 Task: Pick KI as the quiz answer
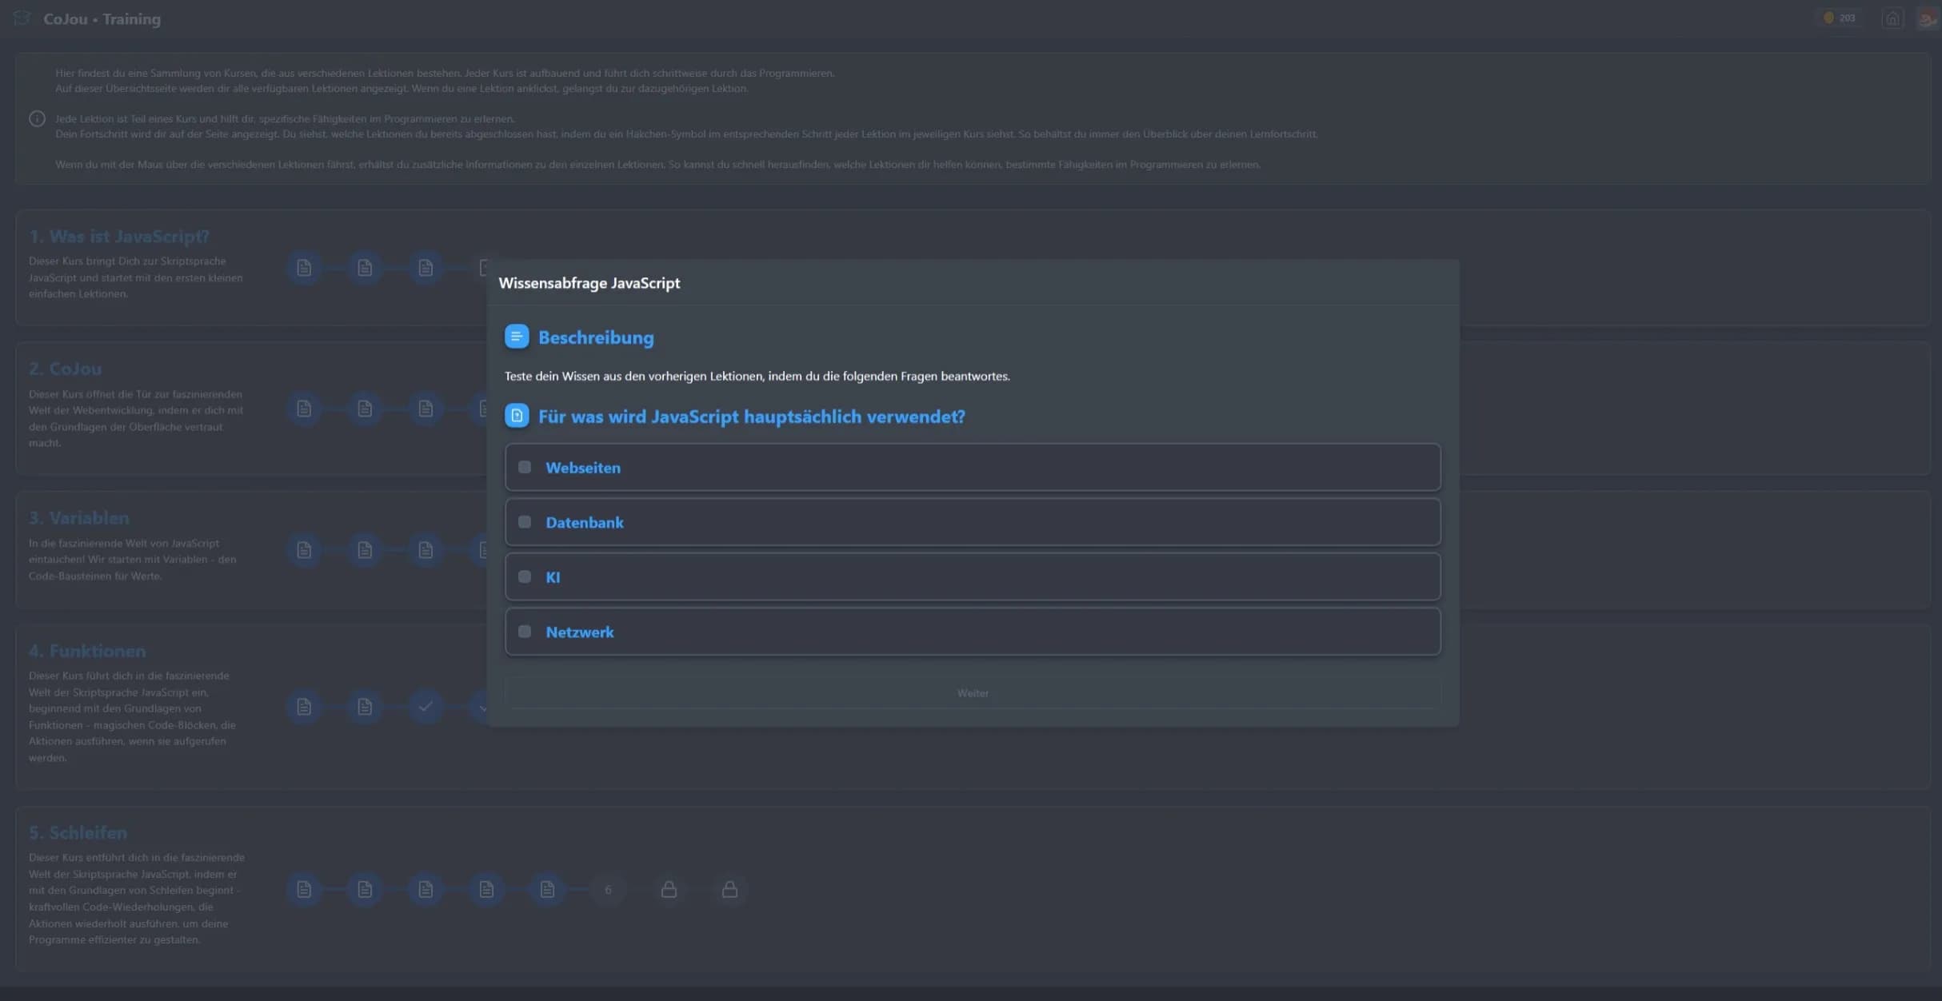tap(973, 576)
